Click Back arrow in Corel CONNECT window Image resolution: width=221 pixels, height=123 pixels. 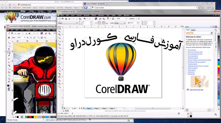coord(85,7)
